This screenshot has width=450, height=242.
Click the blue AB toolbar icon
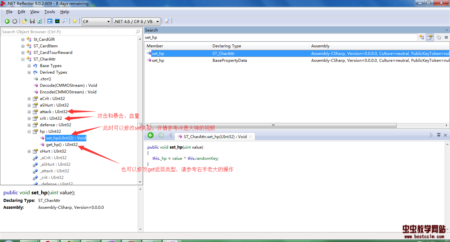(50, 21)
